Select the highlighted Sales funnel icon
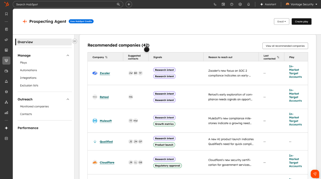This screenshot has width=321, height=179. (x=6, y=61)
